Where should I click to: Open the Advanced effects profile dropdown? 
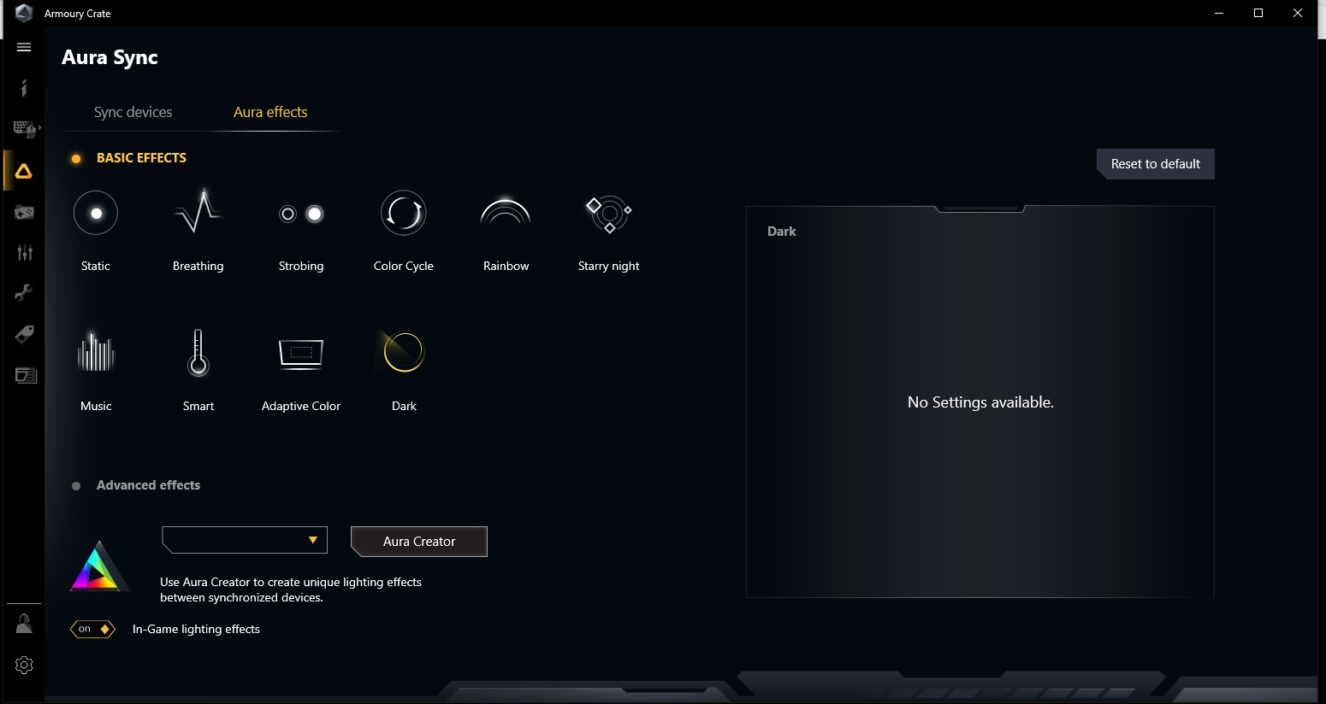tap(245, 540)
